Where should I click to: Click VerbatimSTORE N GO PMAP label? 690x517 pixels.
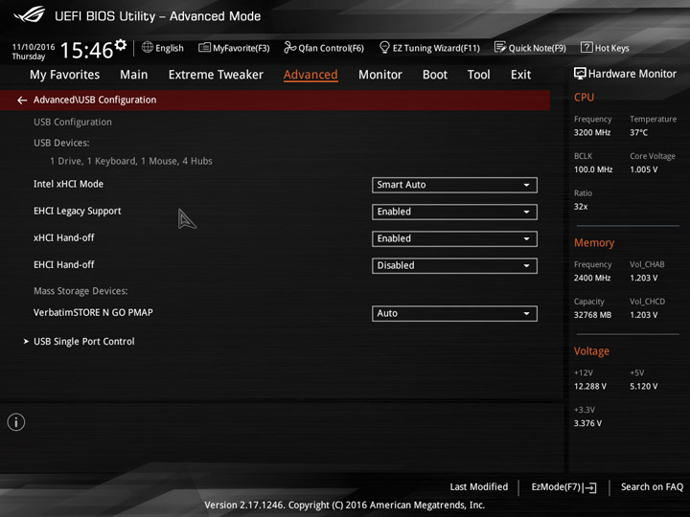pyautogui.click(x=93, y=312)
